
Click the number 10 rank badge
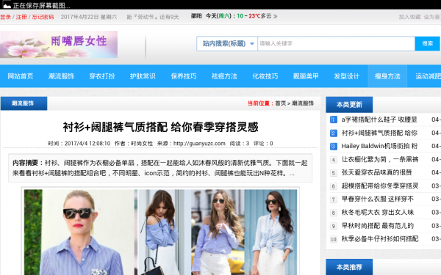pos(333,239)
